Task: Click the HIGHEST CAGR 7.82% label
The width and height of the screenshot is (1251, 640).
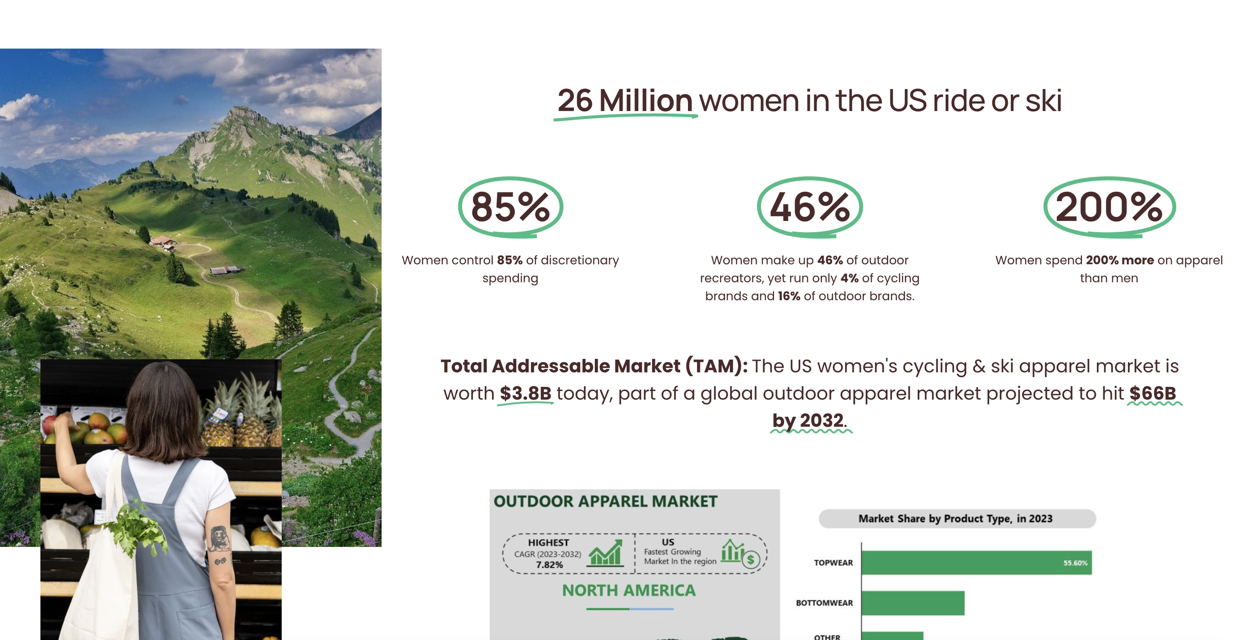Action: click(548, 553)
